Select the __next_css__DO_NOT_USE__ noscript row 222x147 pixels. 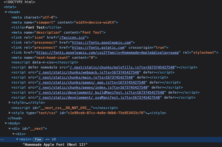tap(65, 108)
